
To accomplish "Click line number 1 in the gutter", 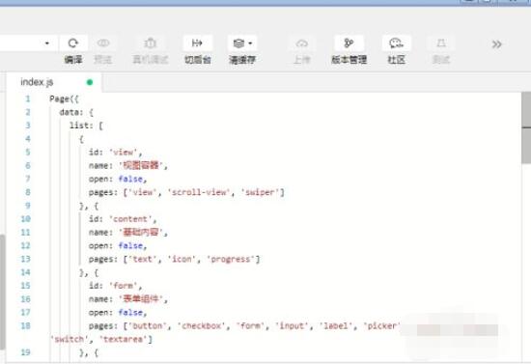I will coord(28,98).
